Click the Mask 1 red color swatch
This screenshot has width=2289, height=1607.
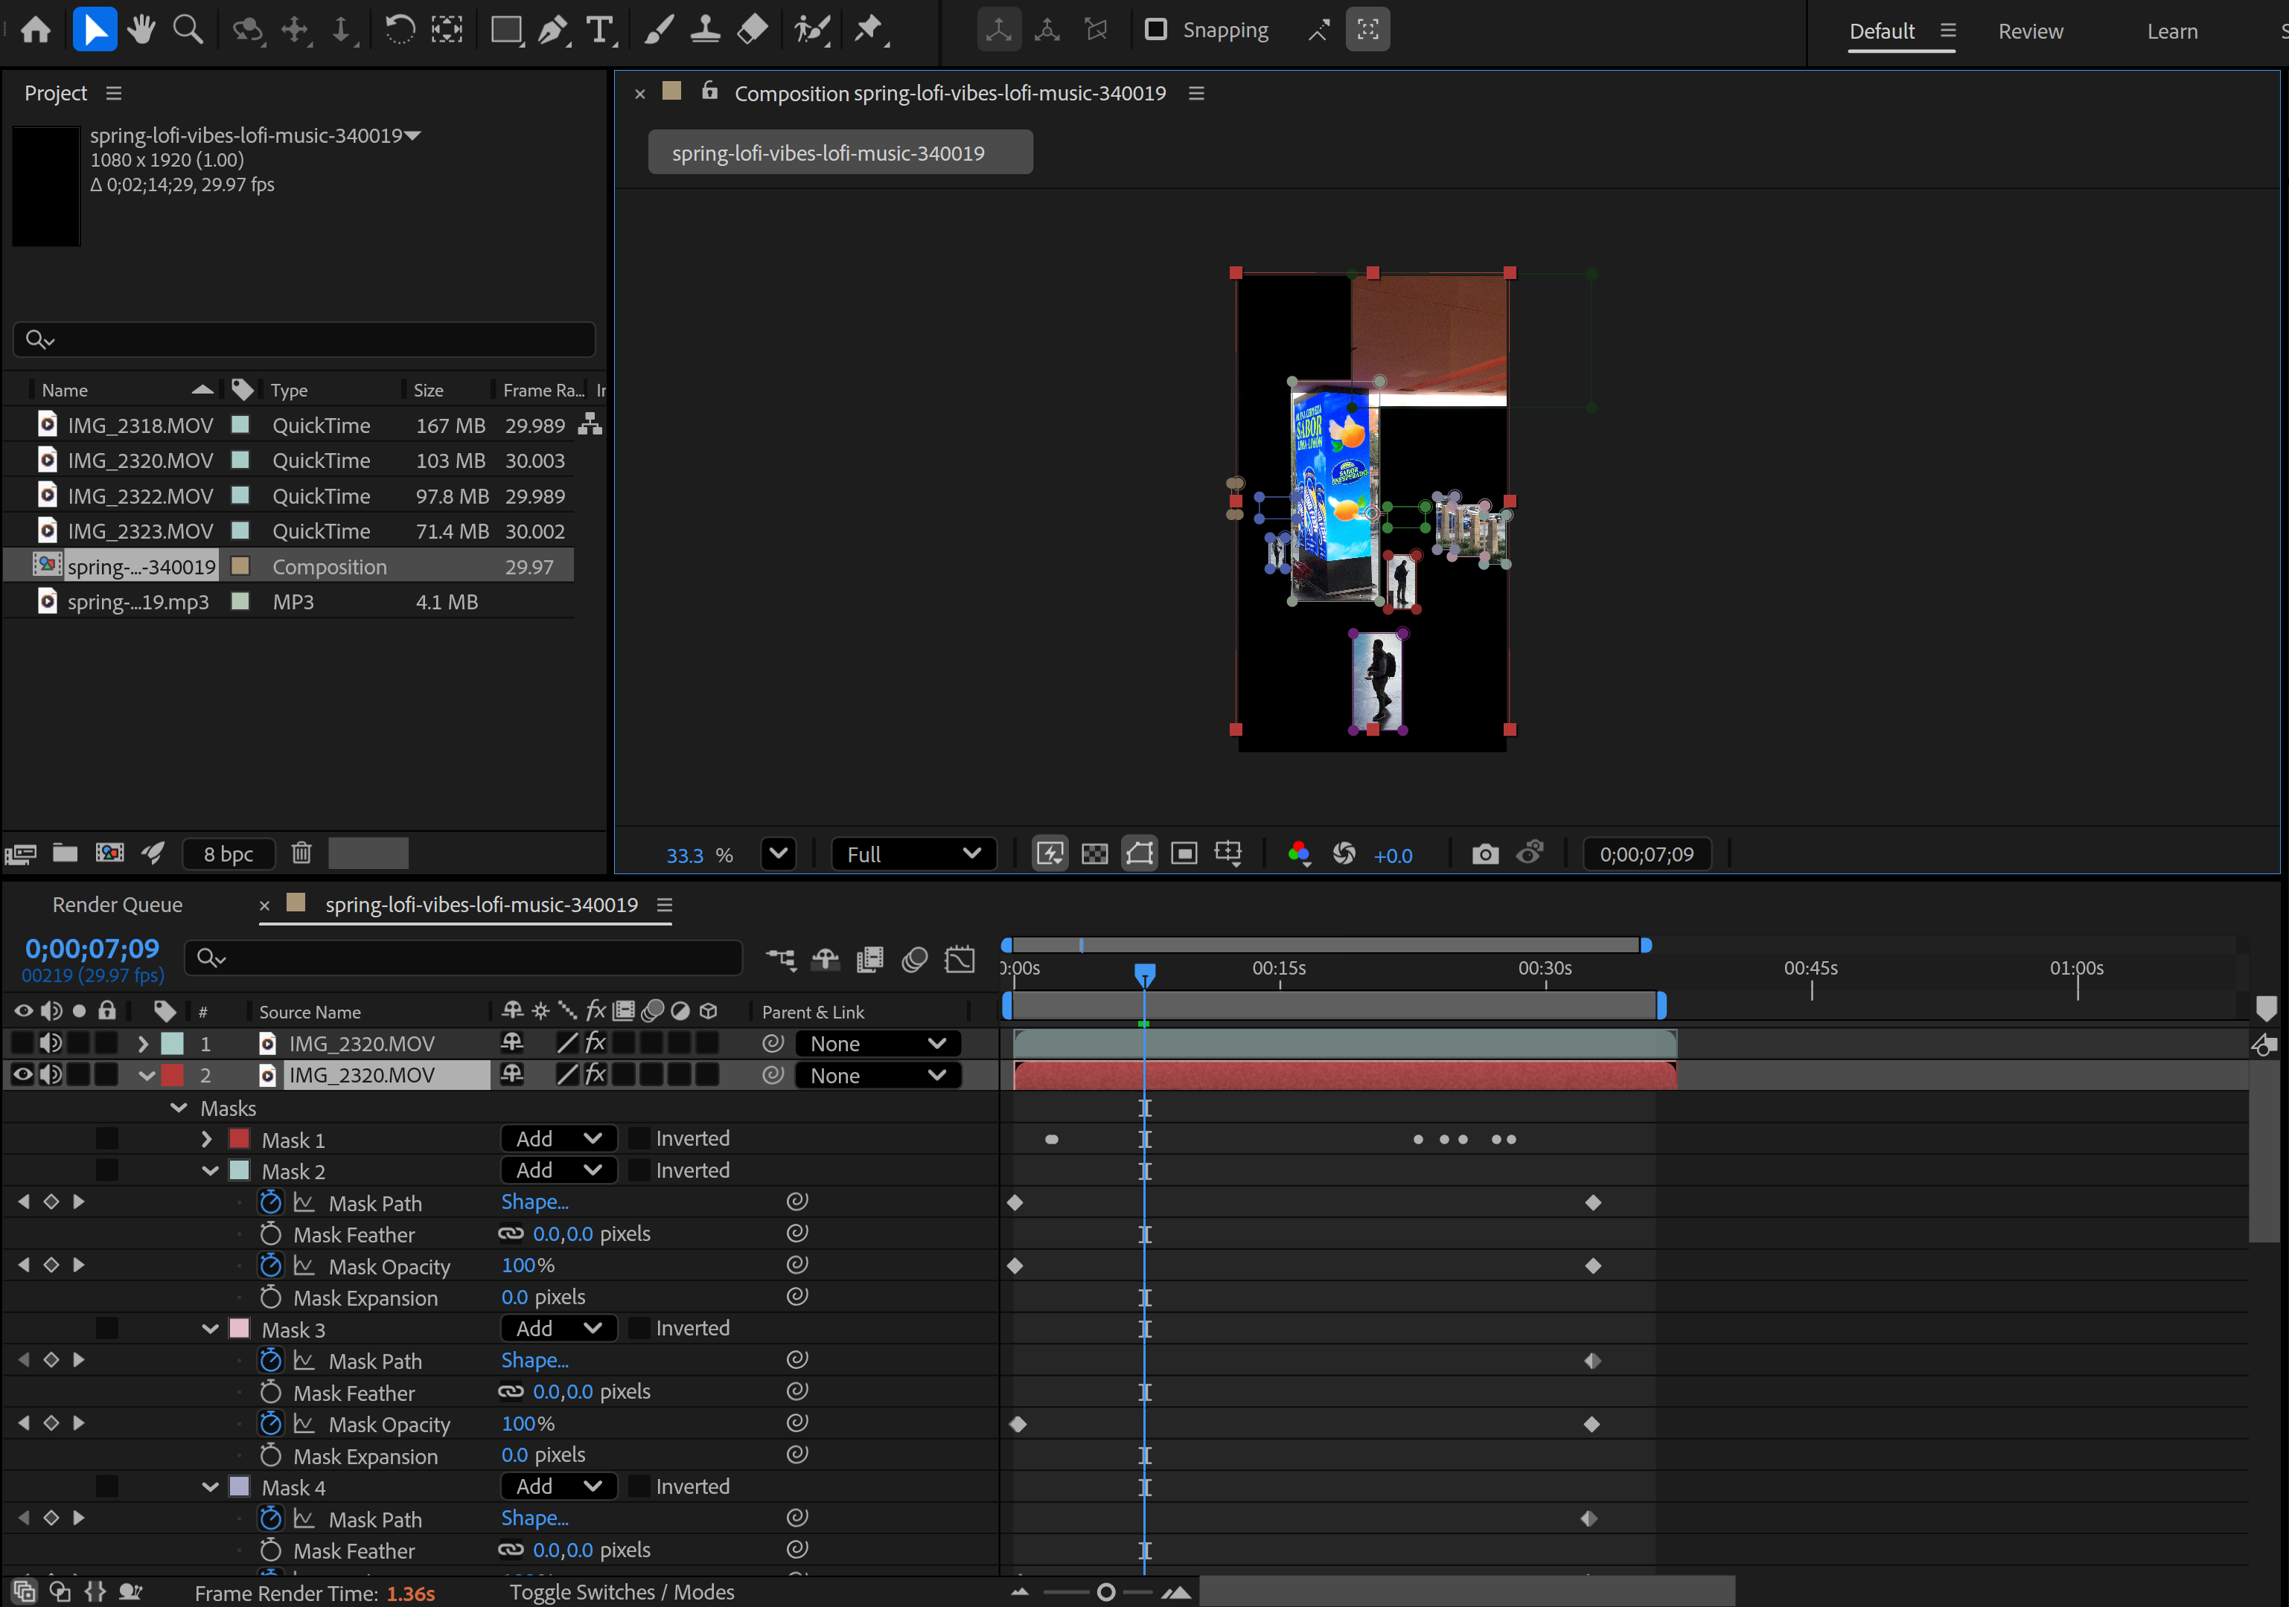click(x=239, y=1139)
